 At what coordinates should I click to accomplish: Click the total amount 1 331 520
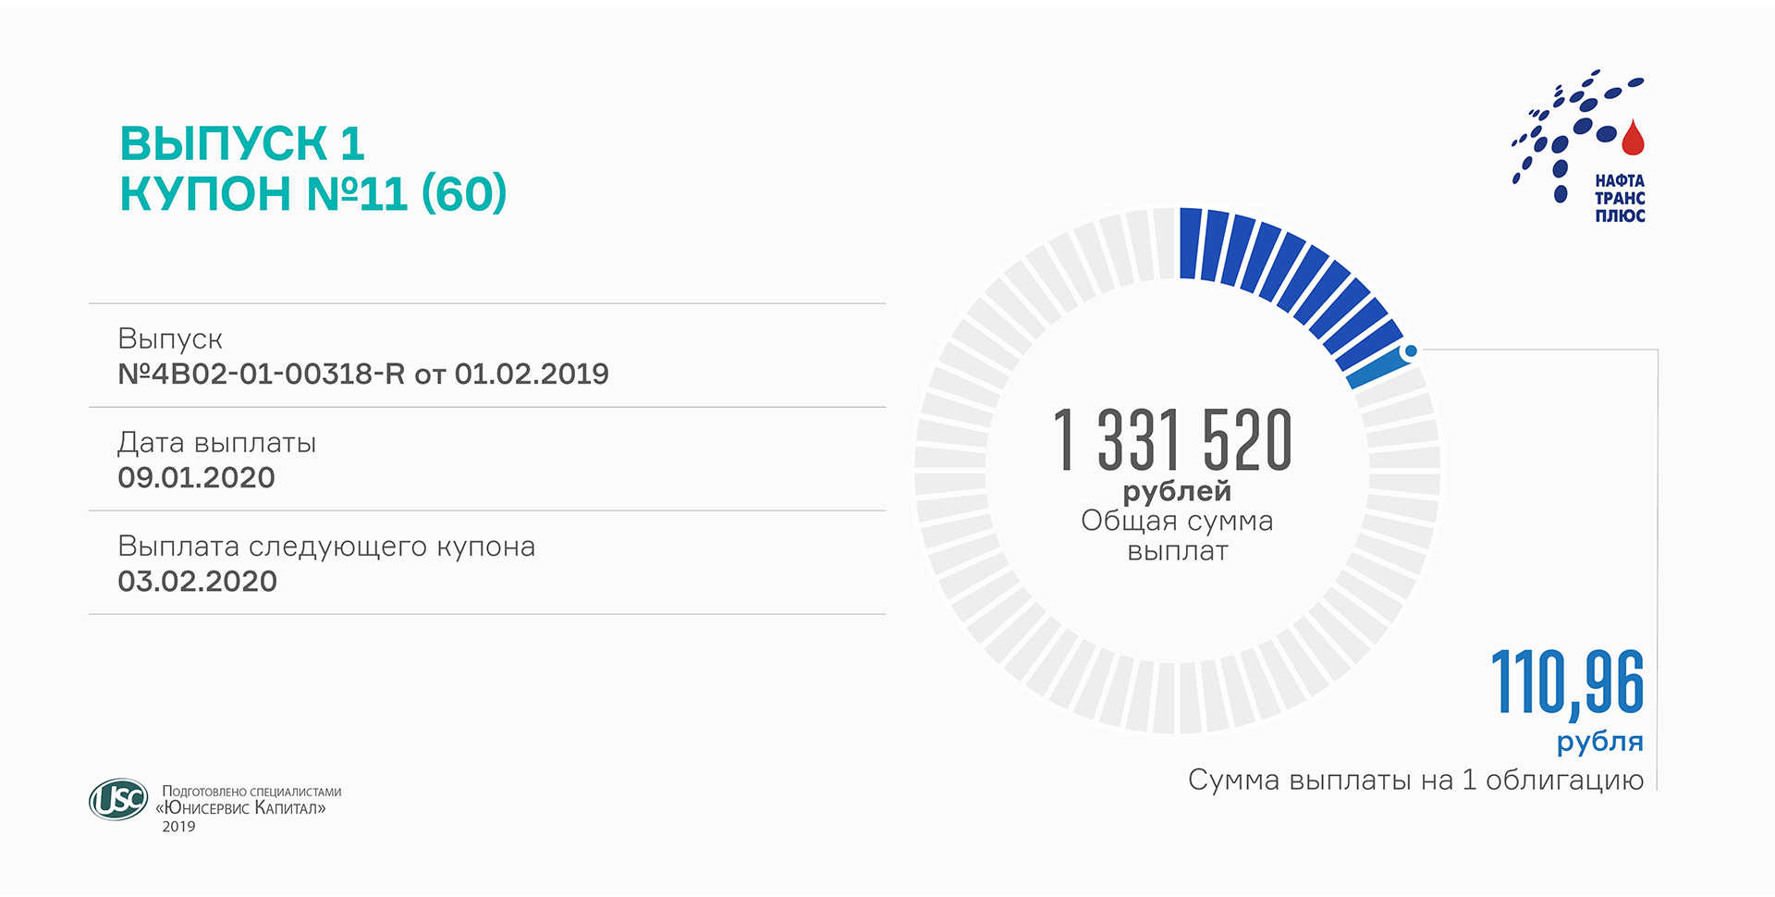click(1172, 441)
